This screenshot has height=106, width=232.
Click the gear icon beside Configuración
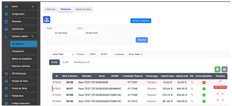(x=6, y=14)
